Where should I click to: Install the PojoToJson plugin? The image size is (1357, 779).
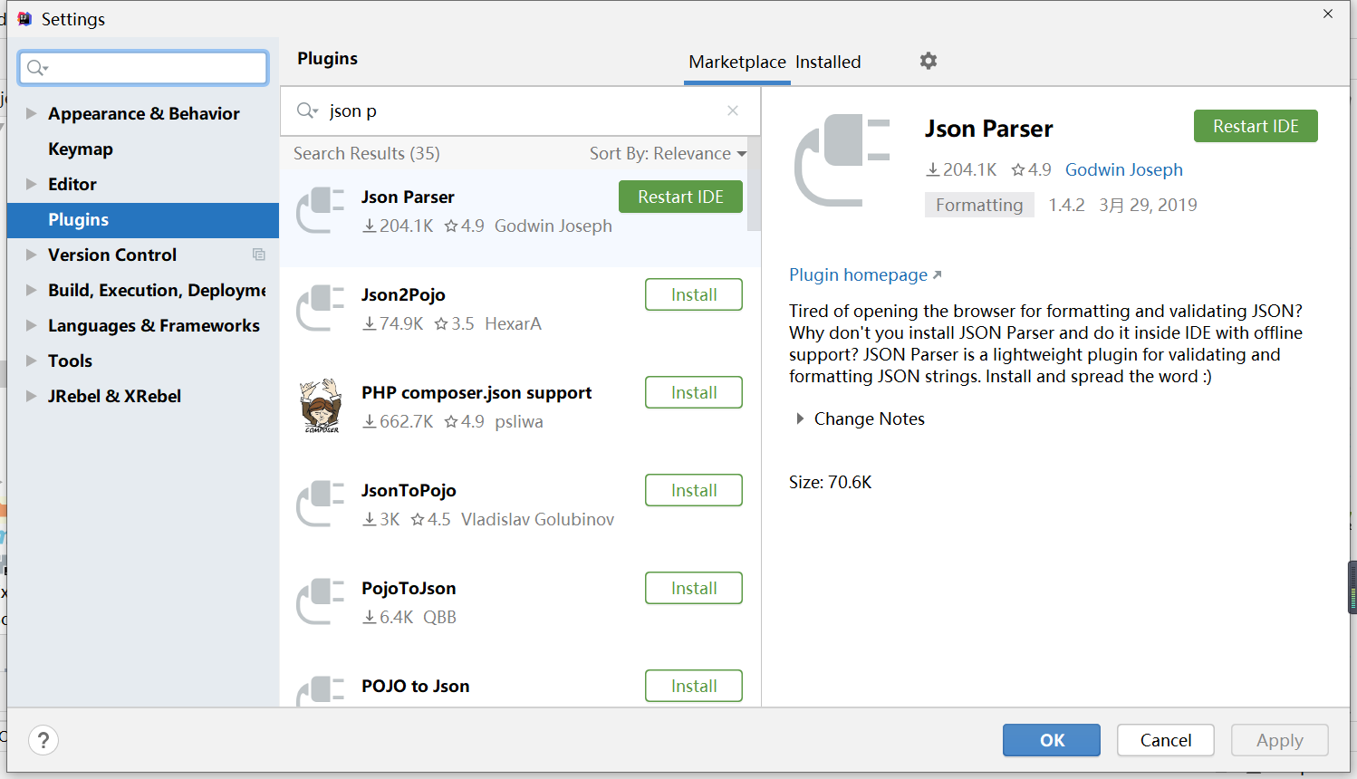coord(694,588)
